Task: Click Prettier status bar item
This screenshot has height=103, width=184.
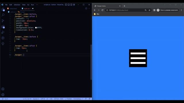Action: (x=68, y=99)
